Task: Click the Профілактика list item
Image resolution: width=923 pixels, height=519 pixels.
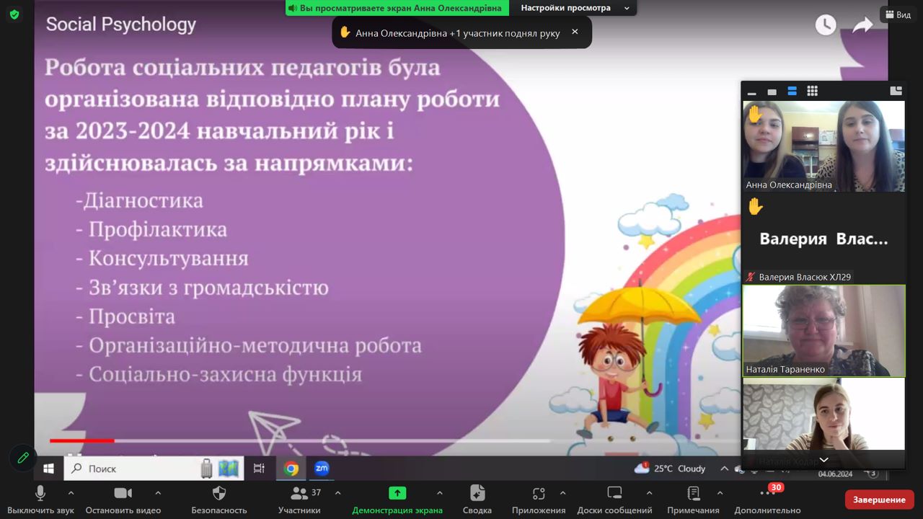Action: click(151, 229)
